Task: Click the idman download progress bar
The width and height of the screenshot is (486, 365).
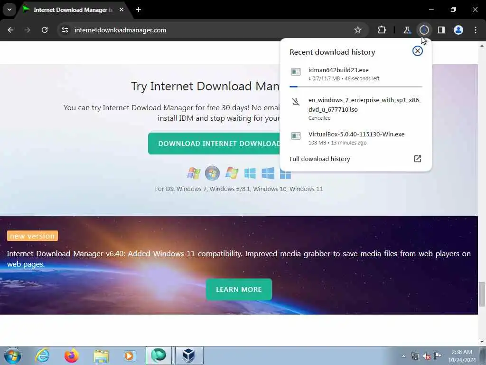Action: (x=355, y=86)
